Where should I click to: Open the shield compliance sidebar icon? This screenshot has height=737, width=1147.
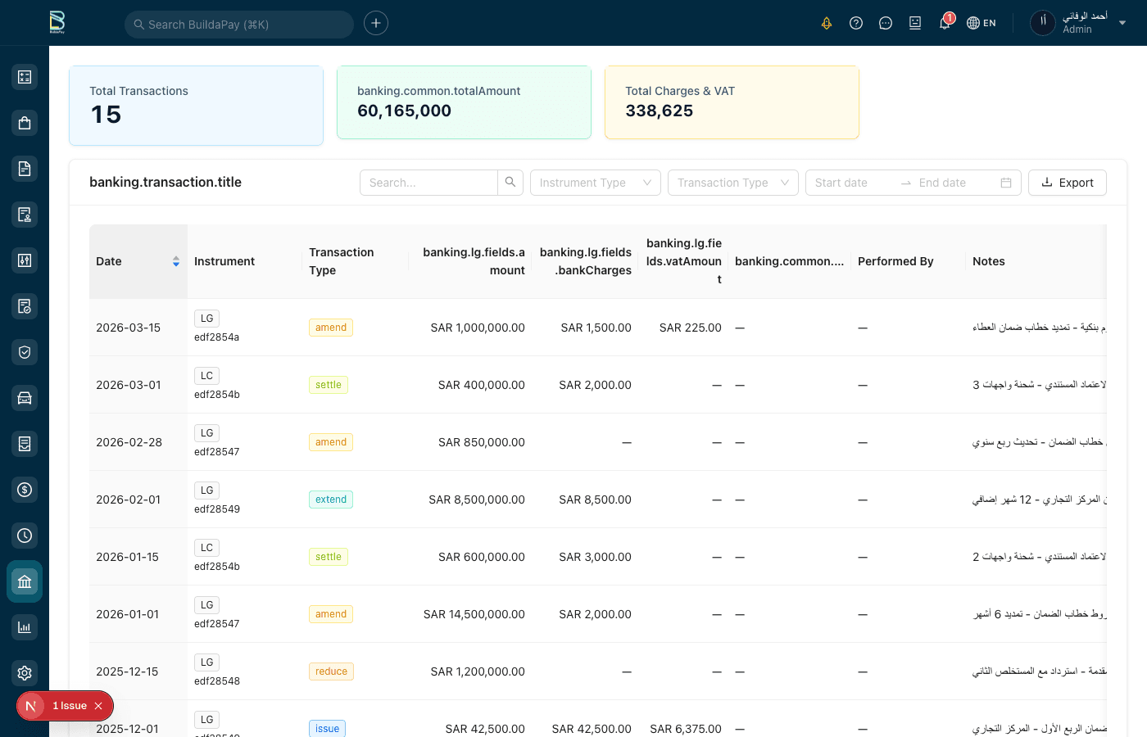(25, 352)
